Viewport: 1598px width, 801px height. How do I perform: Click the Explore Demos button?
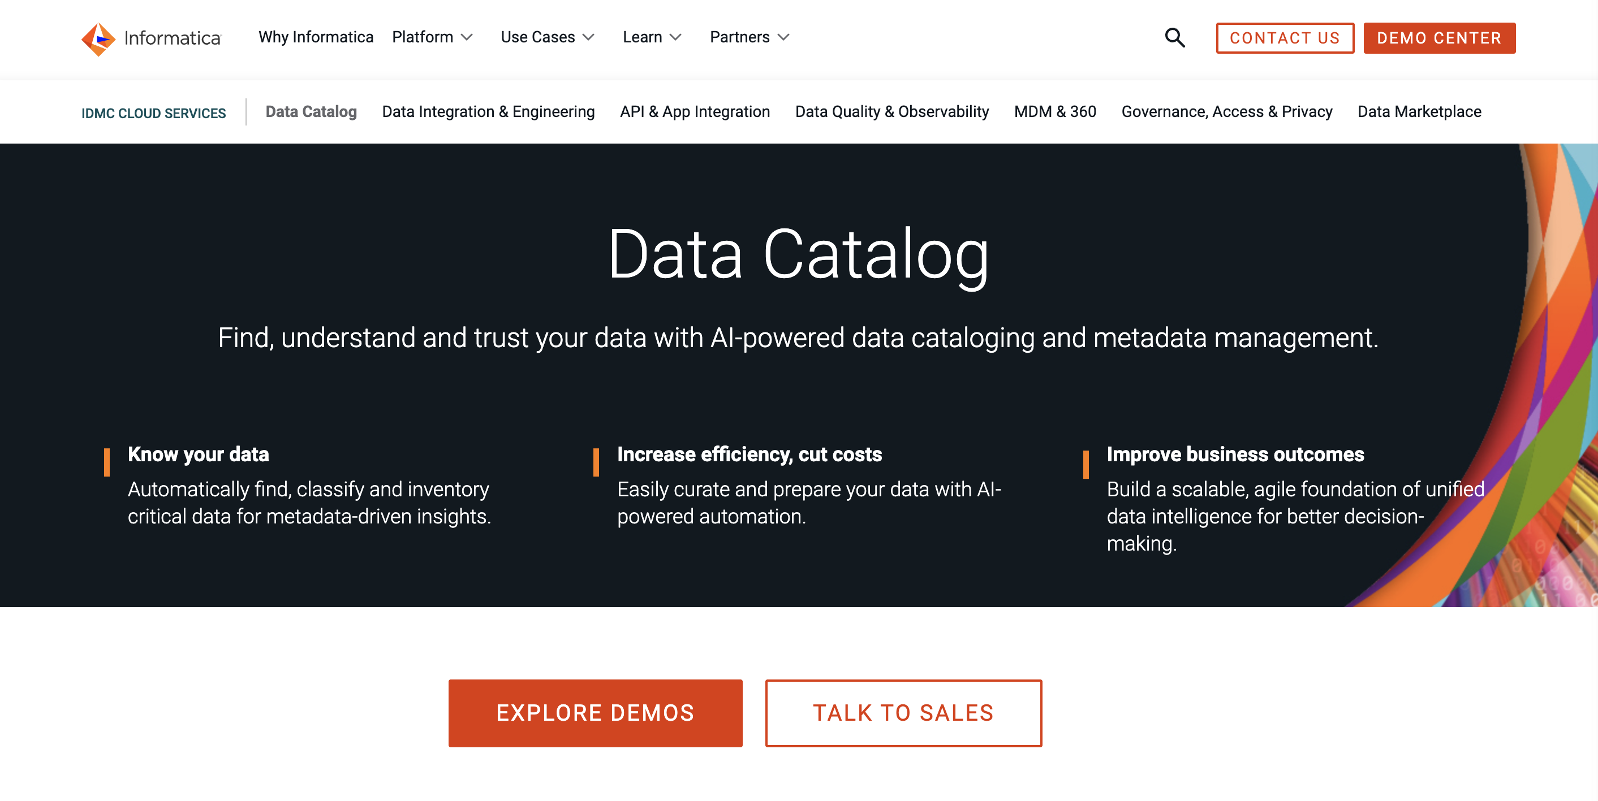pyautogui.click(x=595, y=712)
